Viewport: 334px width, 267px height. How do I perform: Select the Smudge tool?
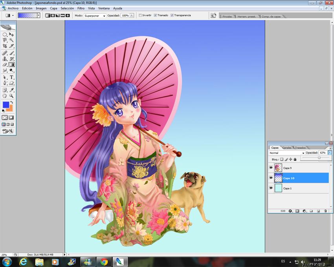click(x=5, y=70)
